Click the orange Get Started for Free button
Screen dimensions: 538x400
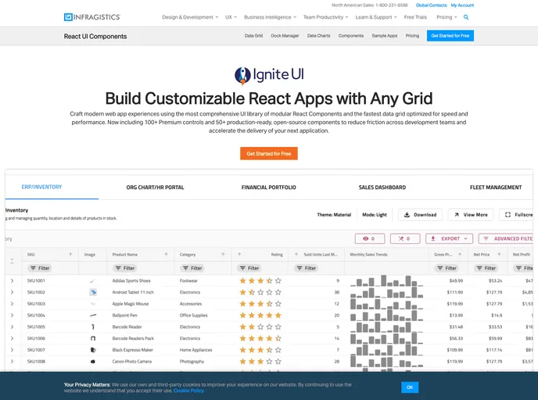coord(269,154)
